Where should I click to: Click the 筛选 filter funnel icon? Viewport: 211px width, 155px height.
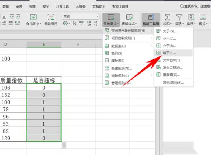179,17
